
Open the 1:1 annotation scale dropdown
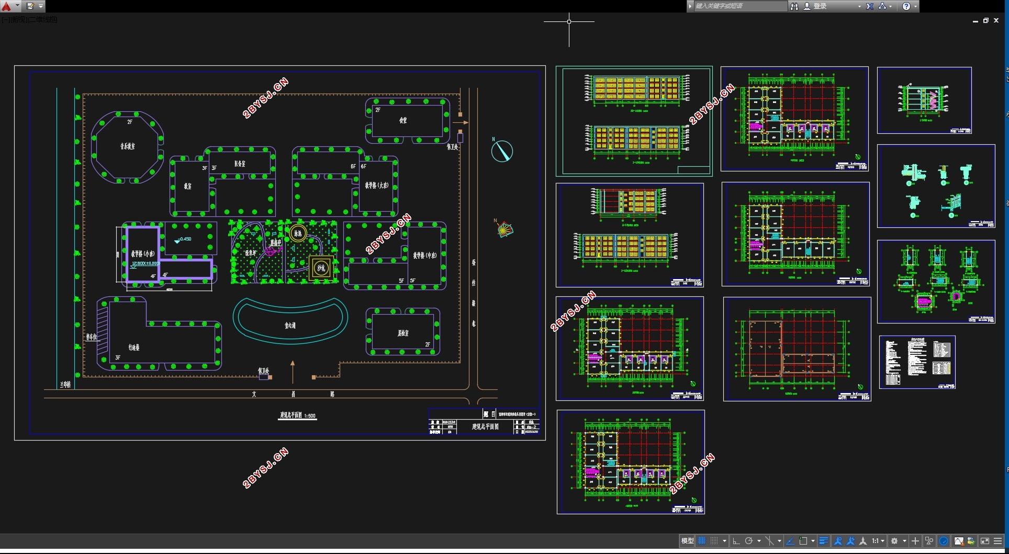pyautogui.click(x=878, y=541)
